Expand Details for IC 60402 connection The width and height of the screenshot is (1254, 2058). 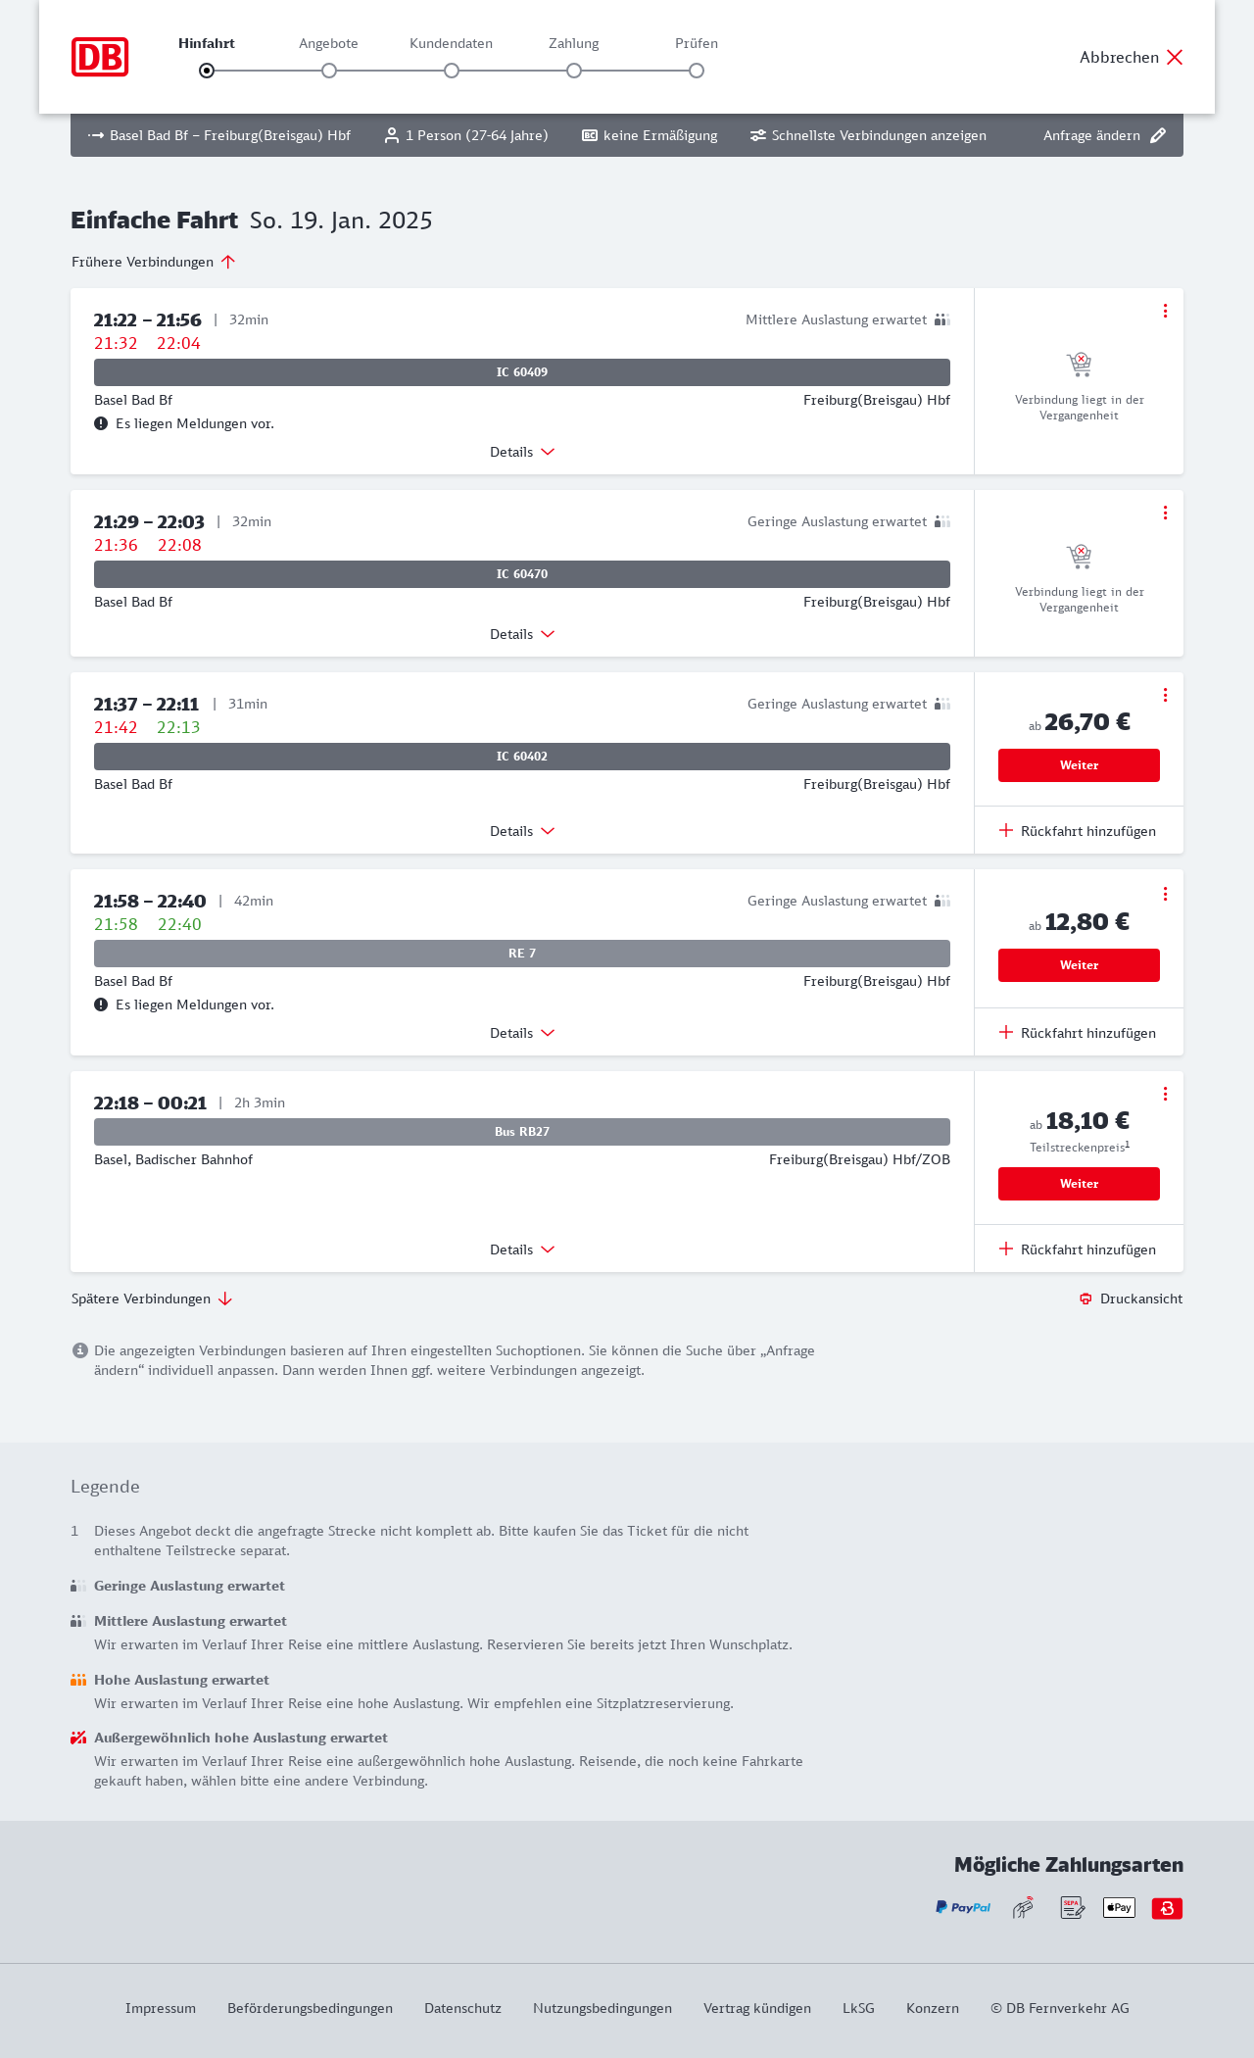point(522,831)
